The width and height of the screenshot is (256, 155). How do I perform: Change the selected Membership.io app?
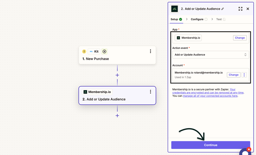(240, 38)
